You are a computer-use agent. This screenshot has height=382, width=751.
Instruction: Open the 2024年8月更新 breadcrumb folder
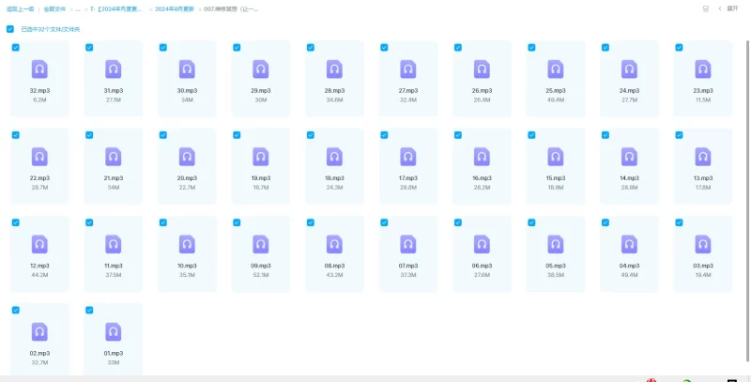click(x=175, y=8)
